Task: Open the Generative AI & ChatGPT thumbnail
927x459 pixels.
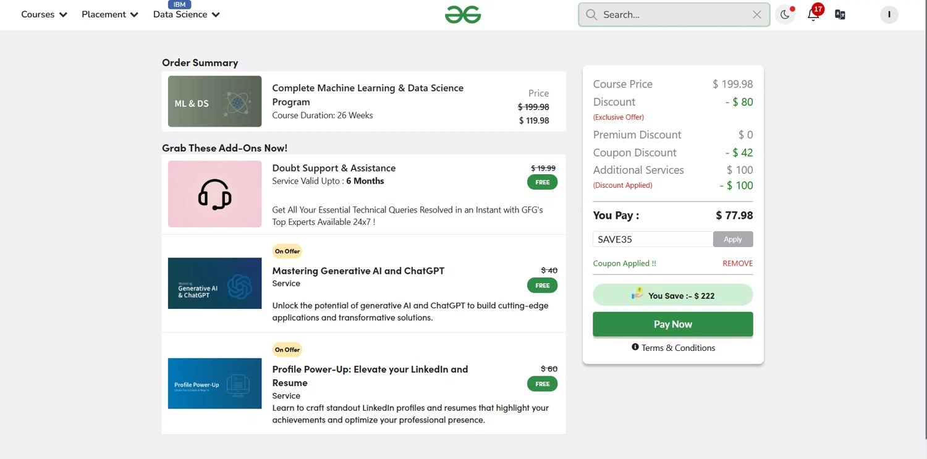Action: (x=214, y=283)
